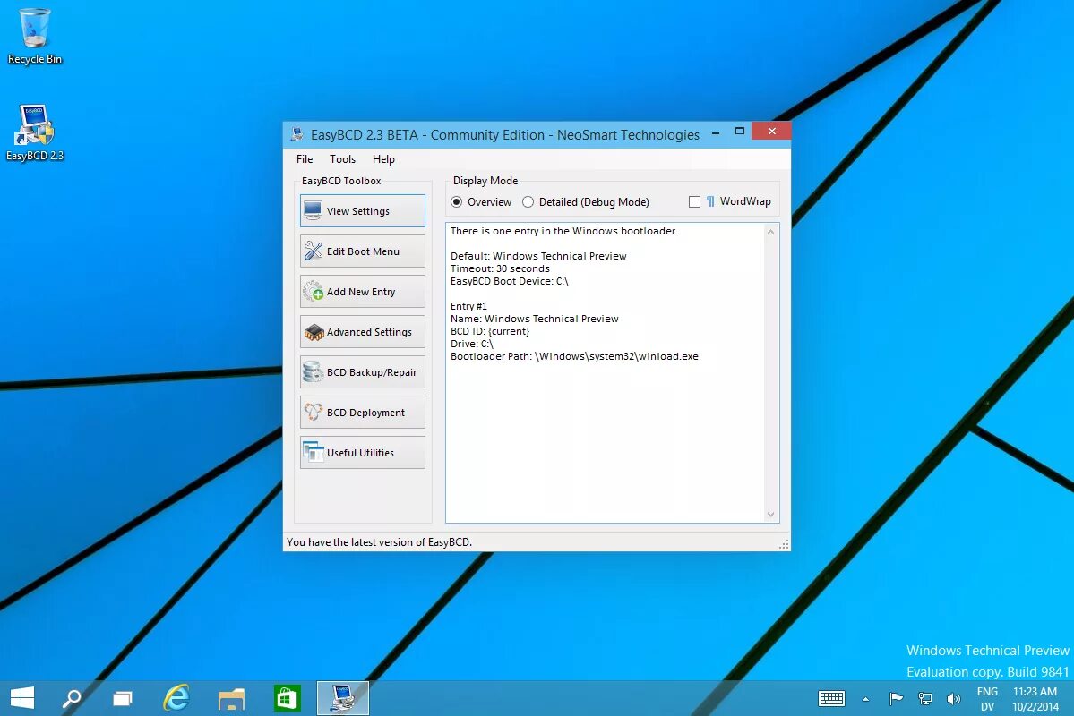Open the File menu

pyautogui.click(x=305, y=158)
